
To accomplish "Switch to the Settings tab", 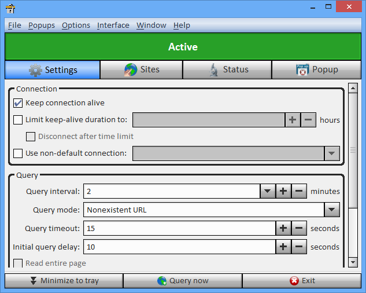I will tap(53, 70).
